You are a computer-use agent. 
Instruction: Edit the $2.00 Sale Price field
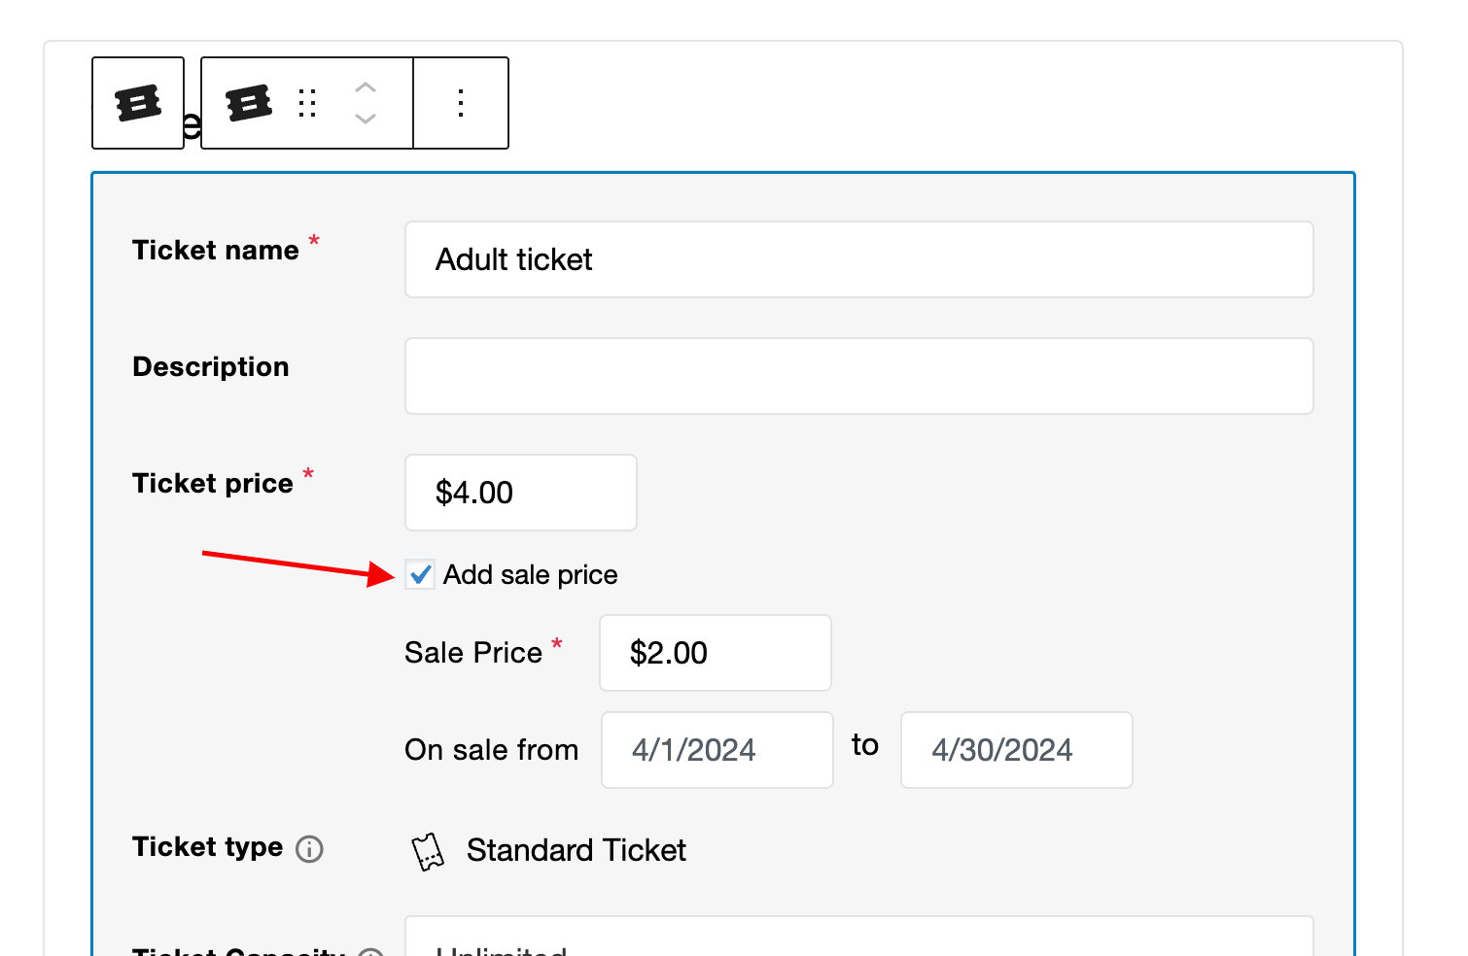click(x=715, y=653)
